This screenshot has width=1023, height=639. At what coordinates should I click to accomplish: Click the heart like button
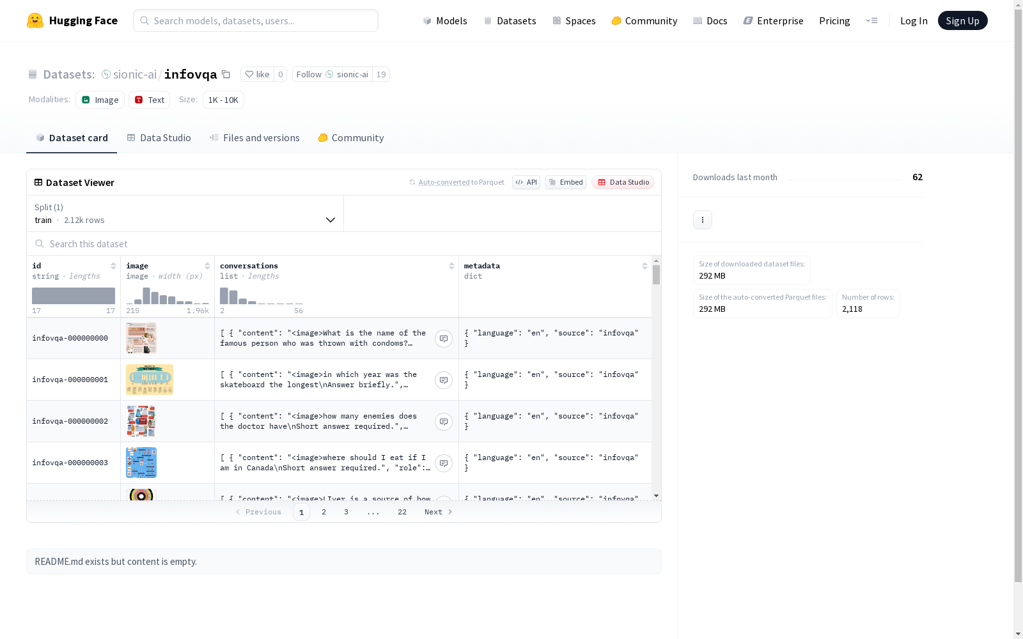tap(257, 74)
